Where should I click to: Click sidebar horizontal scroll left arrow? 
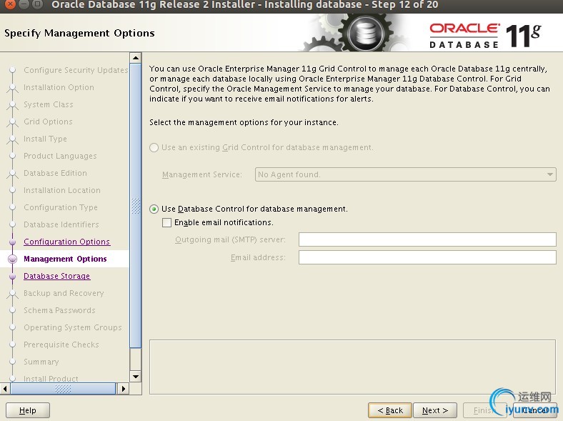coord(5,389)
